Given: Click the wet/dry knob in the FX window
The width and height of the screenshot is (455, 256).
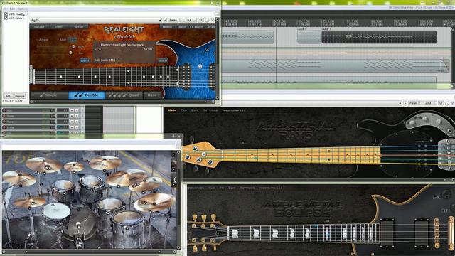Looking at the screenshot, I should (x=207, y=21).
